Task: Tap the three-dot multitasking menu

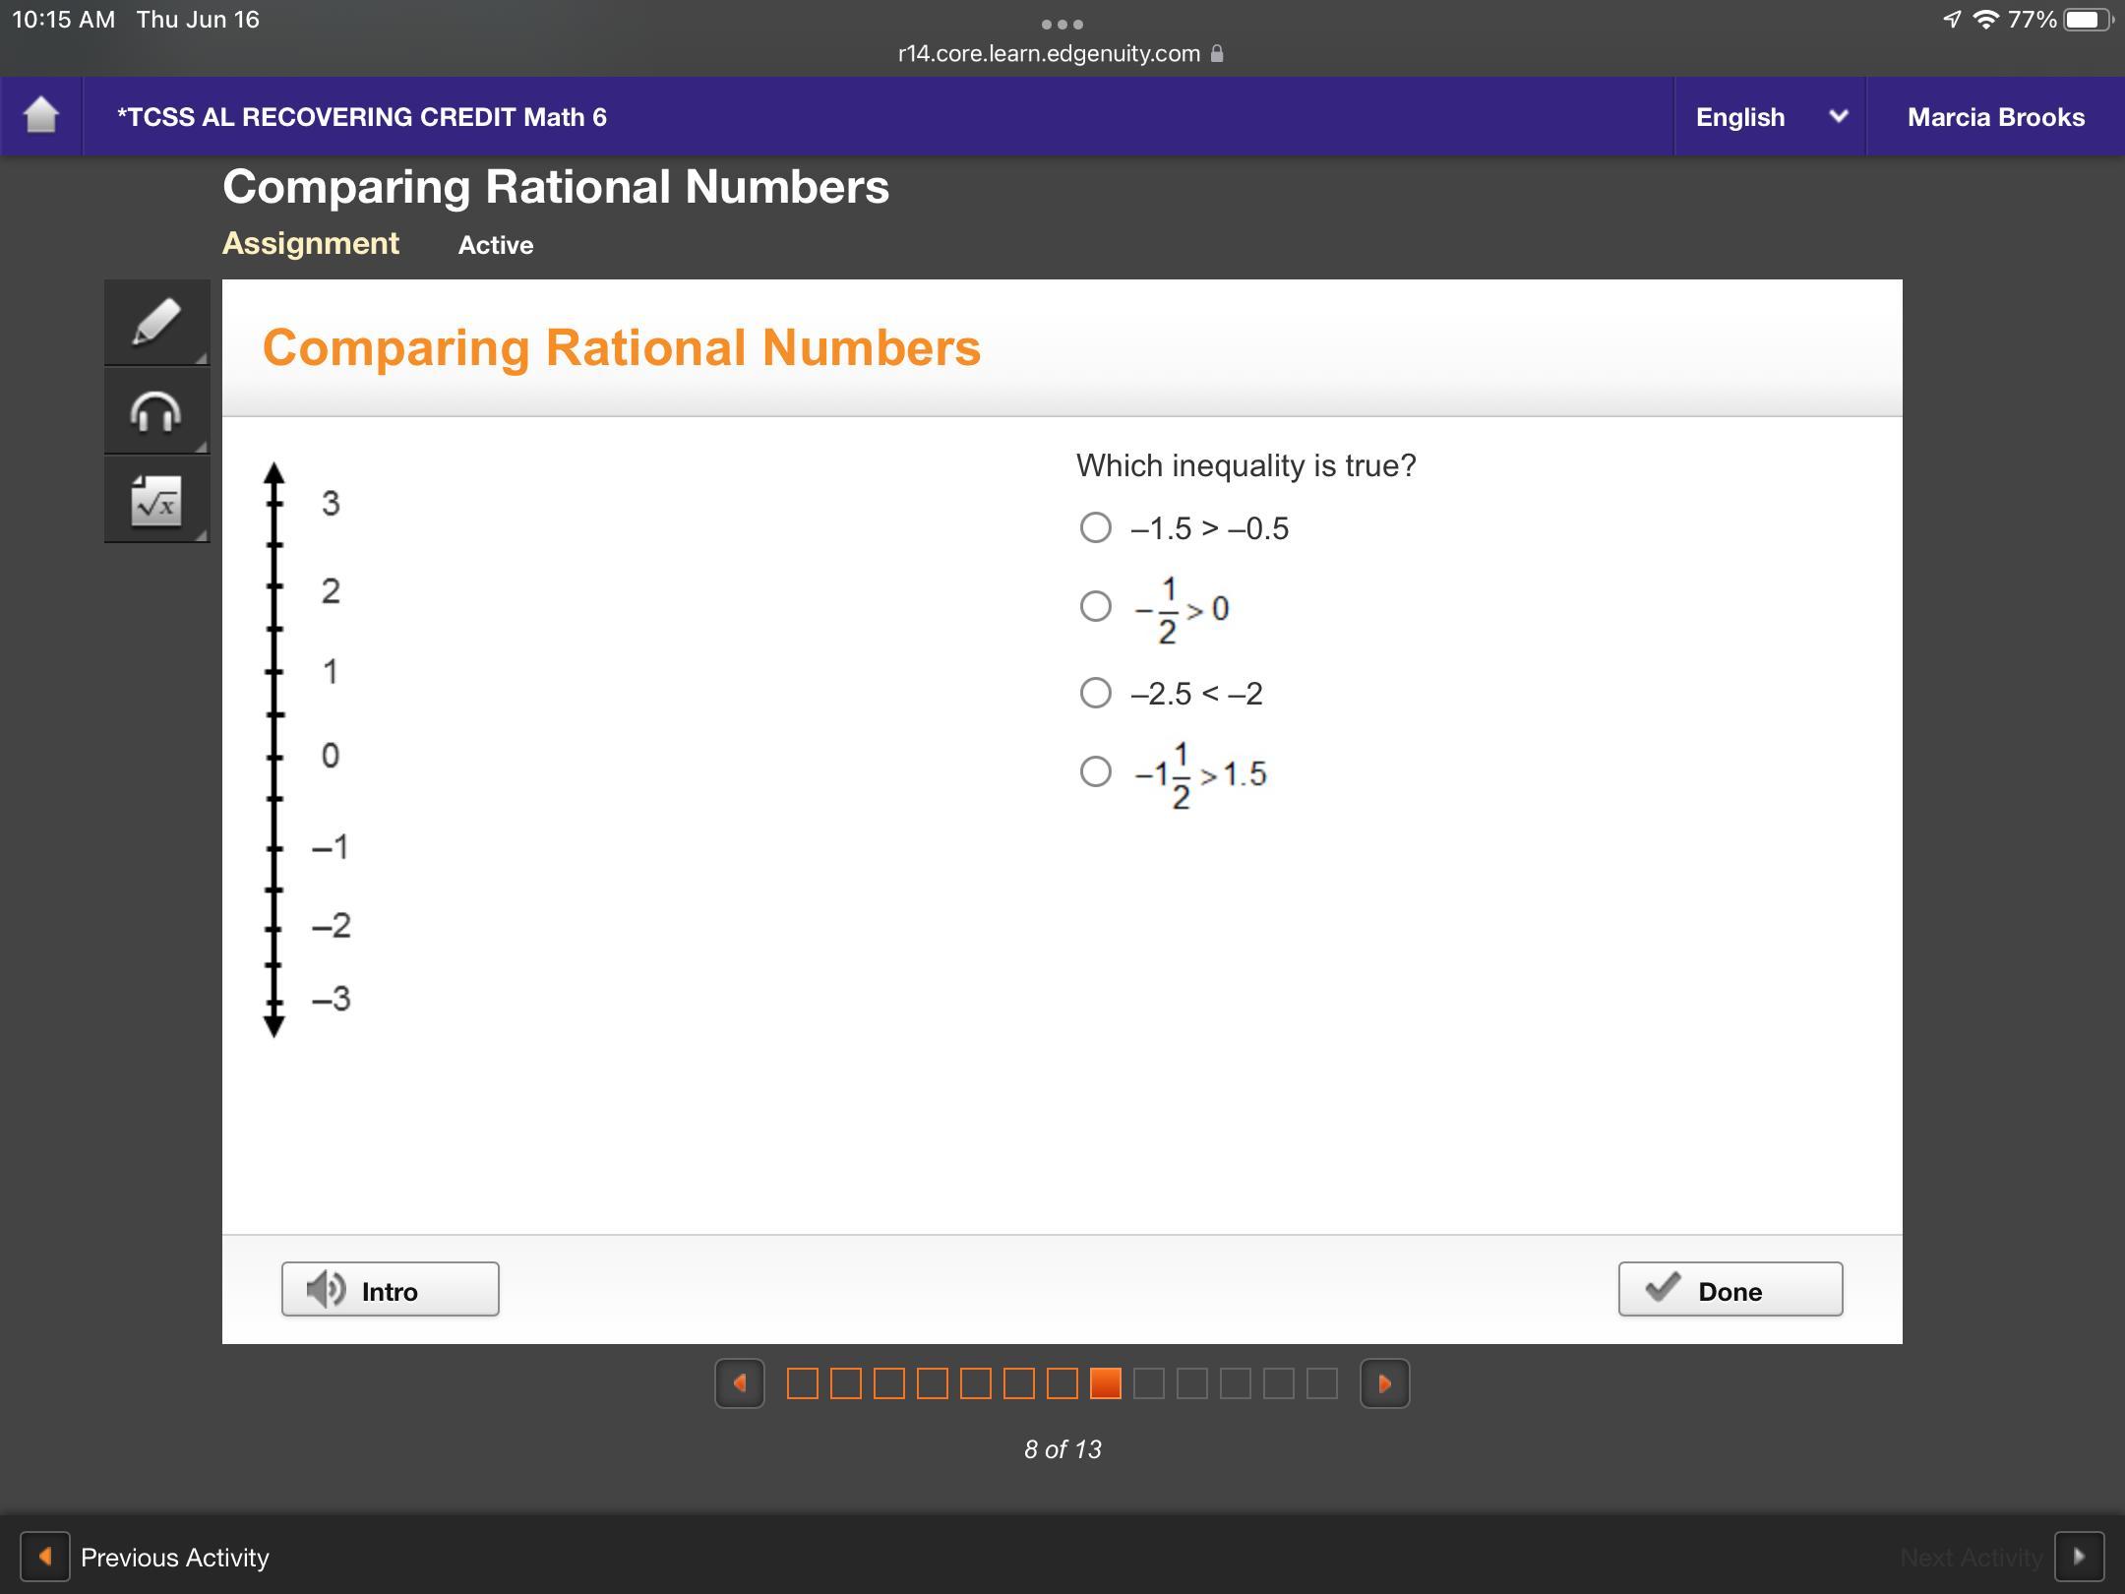Action: (1062, 24)
